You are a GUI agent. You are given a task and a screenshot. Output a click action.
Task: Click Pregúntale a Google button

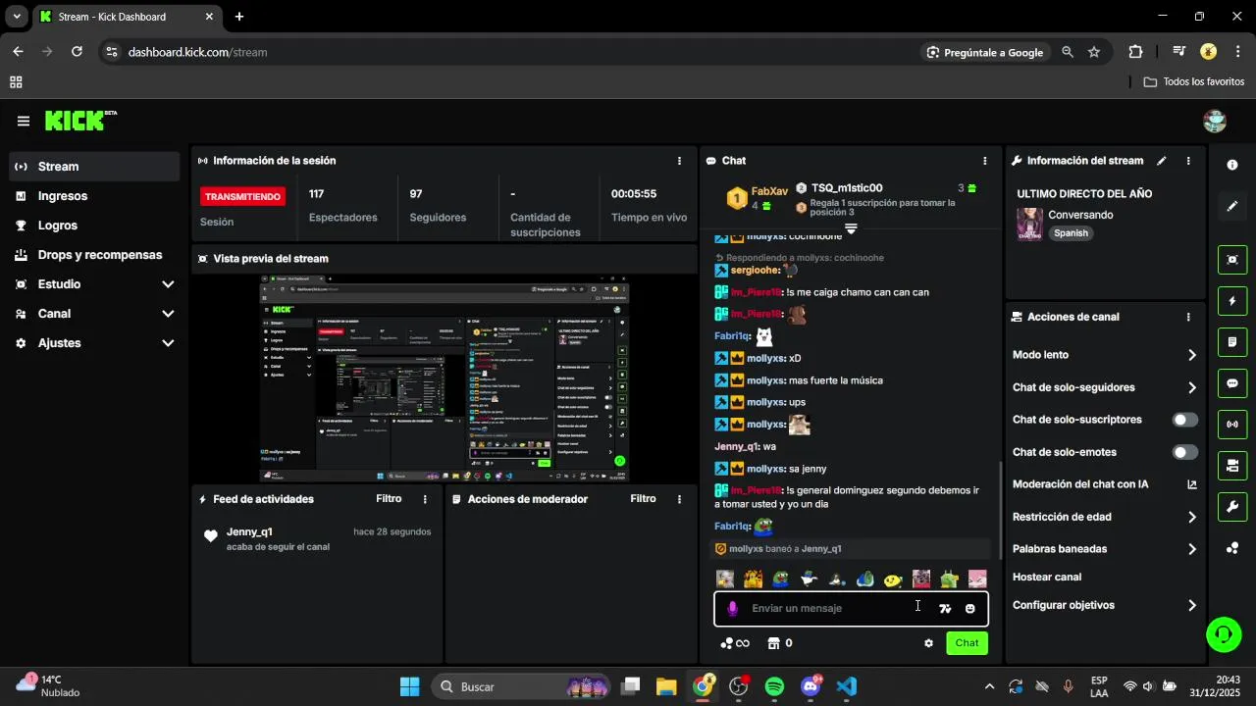tap(985, 52)
